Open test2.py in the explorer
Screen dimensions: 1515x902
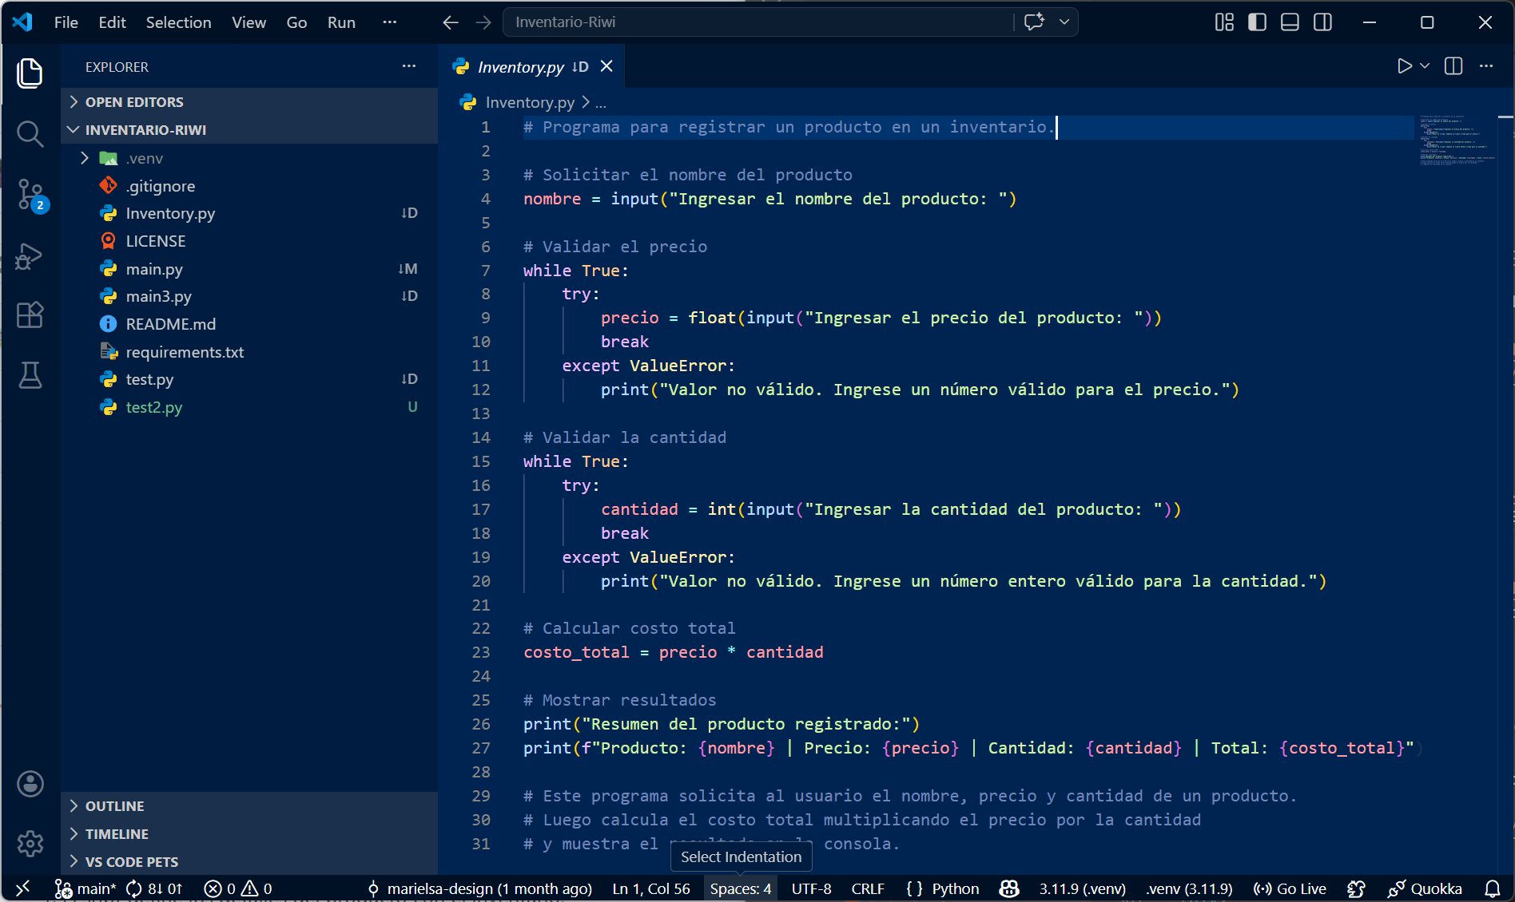click(154, 407)
